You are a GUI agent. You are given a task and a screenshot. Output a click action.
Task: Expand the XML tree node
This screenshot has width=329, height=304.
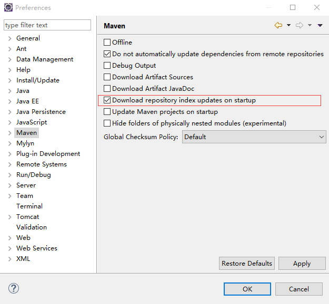[x=9, y=259]
